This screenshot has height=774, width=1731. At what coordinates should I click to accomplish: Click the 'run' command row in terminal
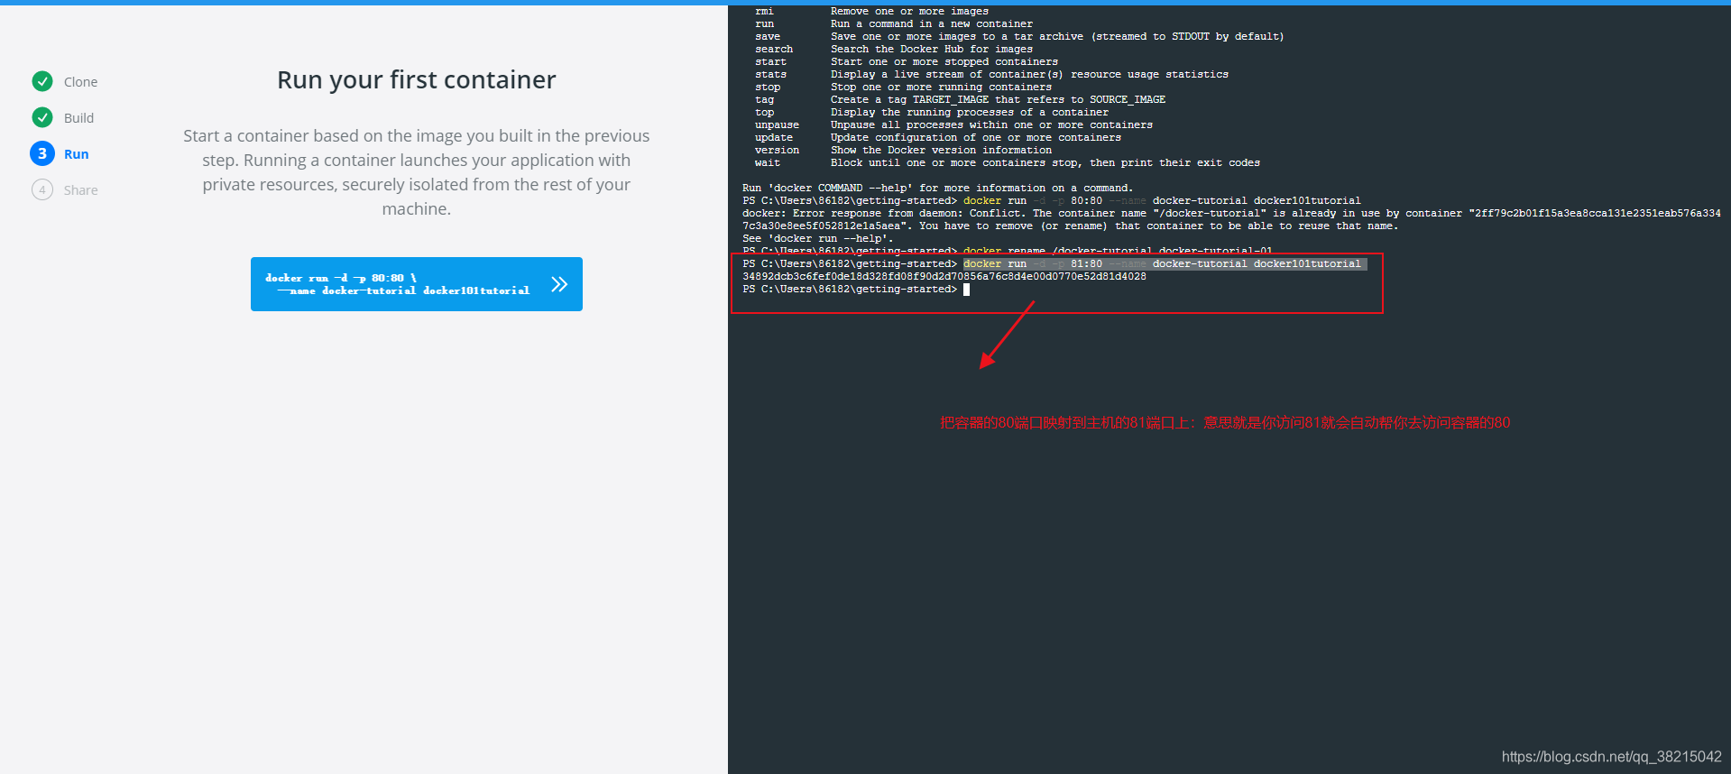tap(894, 24)
